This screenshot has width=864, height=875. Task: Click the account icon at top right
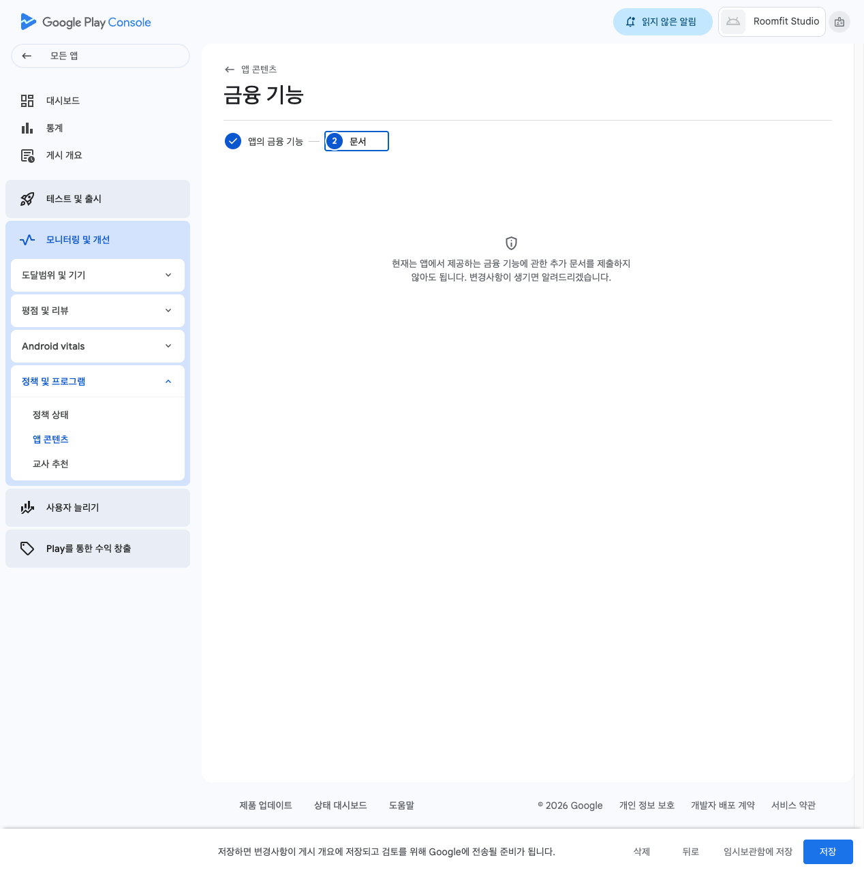pos(839,22)
